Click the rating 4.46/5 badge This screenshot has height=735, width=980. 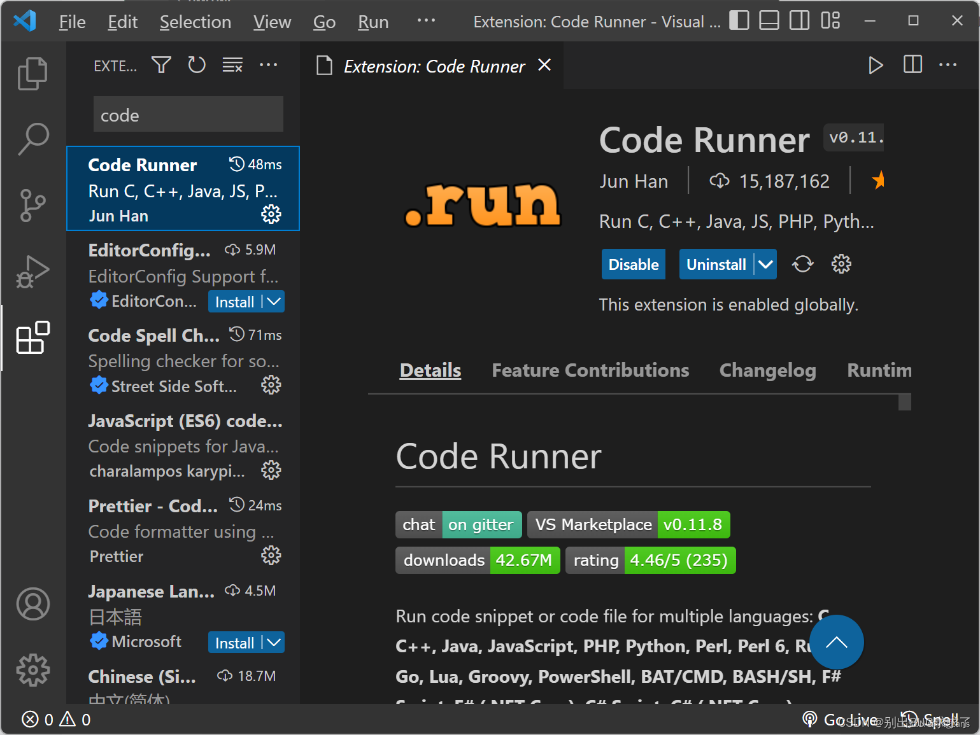click(x=651, y=560)
